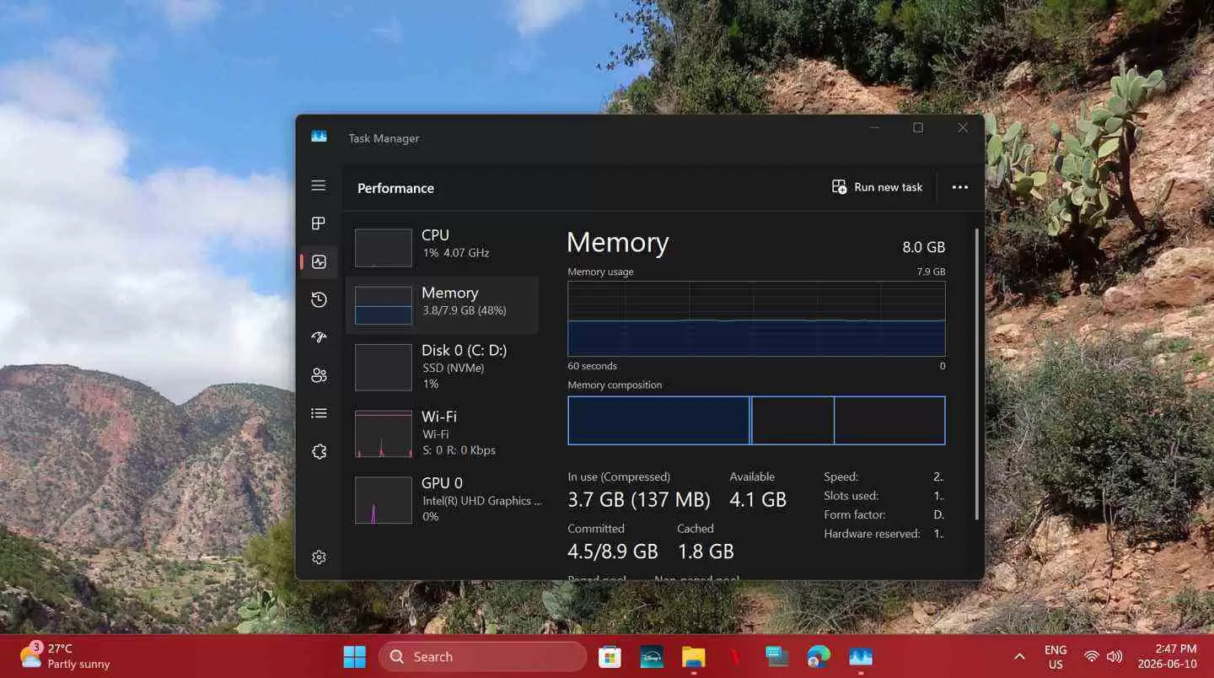Click the Task Manager title bar icon
This screenshot has height=678, width=1214.
coord(319,137)
